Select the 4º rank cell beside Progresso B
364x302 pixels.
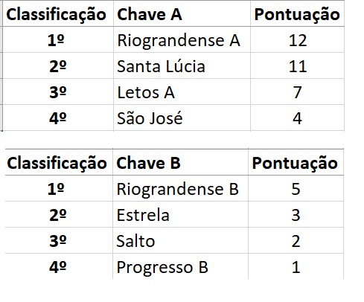pos(59,266)
